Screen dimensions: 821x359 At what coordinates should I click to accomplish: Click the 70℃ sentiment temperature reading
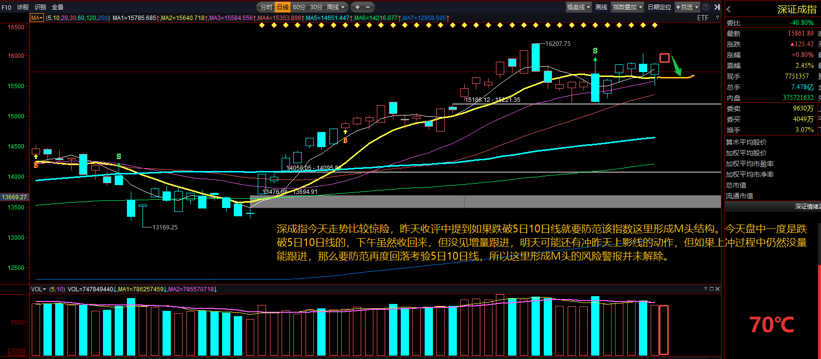772,324
